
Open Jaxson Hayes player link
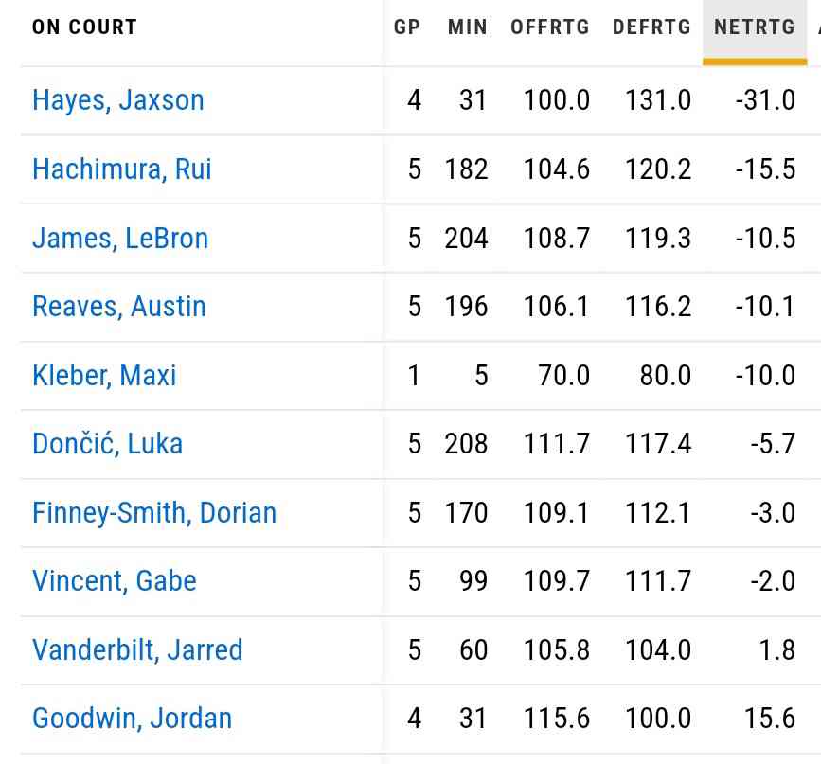(x=118, y=100)
